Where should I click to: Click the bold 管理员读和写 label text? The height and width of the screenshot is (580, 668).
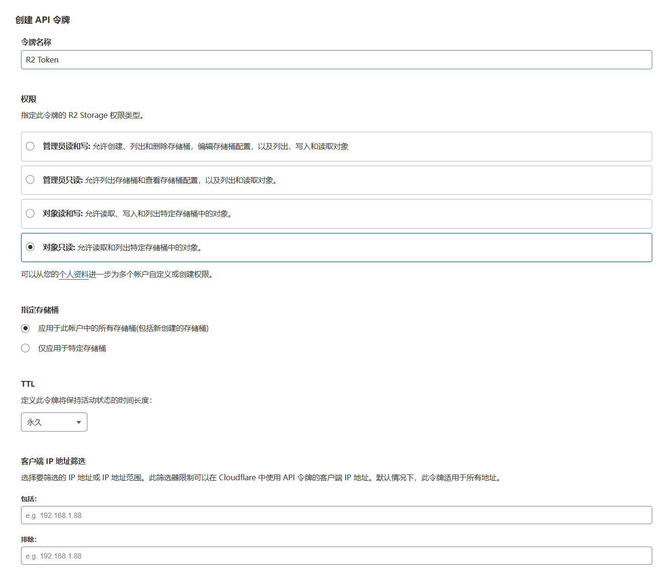coord(66,147)
